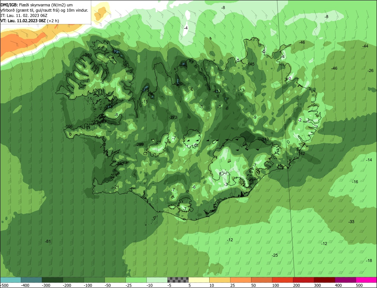Image resolution: width=377 pixels, height=288 pixels.
Task: Click the legend label "-200"
Action: coord(67,285)
